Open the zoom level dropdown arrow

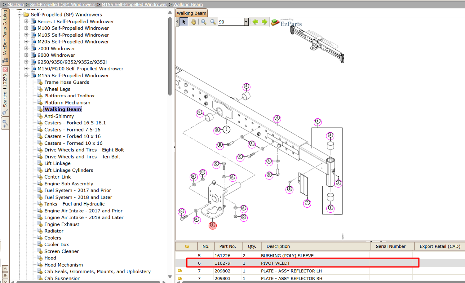pos(246,22)
